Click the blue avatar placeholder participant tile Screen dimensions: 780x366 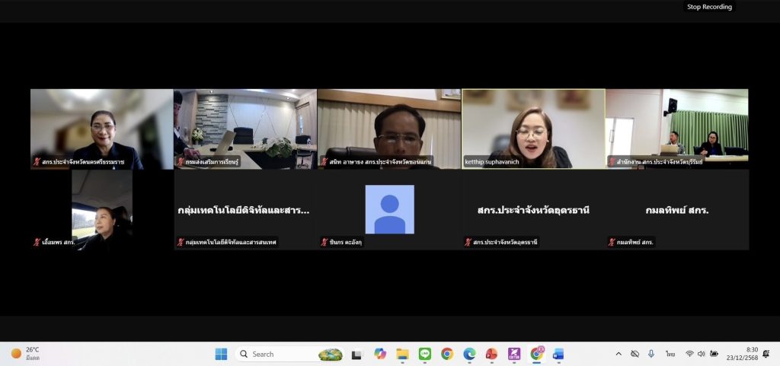point(389,209)
